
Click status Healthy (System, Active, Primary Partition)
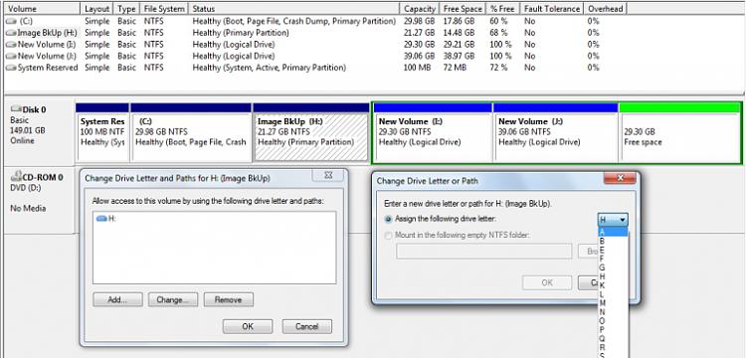270,68
